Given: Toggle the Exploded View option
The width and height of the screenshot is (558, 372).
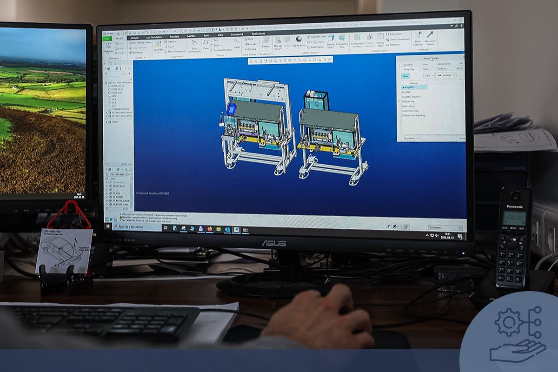Looking at the screenshot, I should pyautogui.click(x=317, y=36).
